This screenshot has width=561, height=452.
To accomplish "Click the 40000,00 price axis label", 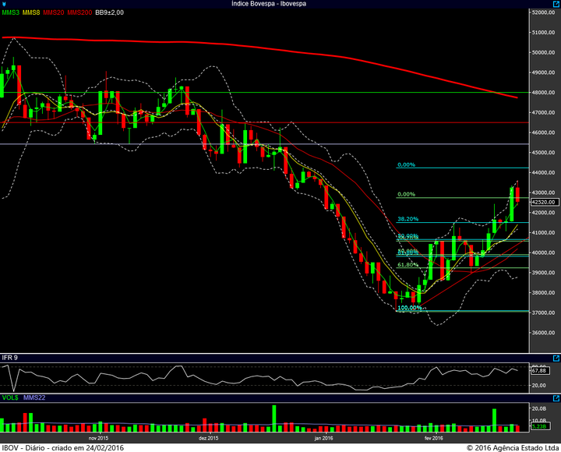I will (544, 252).
